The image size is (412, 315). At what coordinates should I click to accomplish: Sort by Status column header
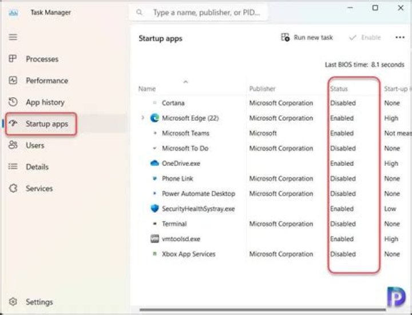[339, 89]
